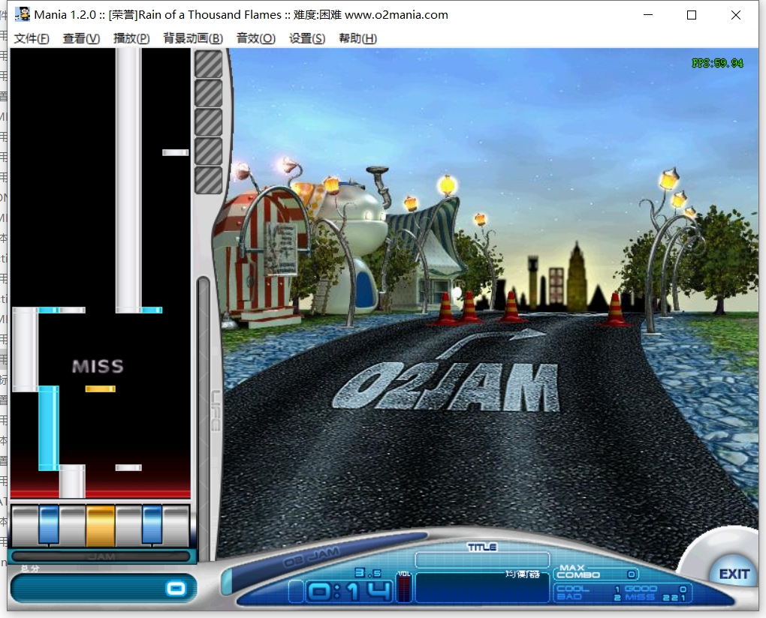Click the round EXIT button
The height and width of the screenshot is (618, 766).
tap(734, 574)
